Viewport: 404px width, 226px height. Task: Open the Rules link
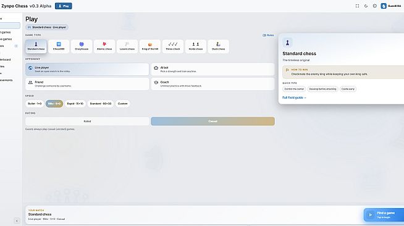click(x=268, y=35)
